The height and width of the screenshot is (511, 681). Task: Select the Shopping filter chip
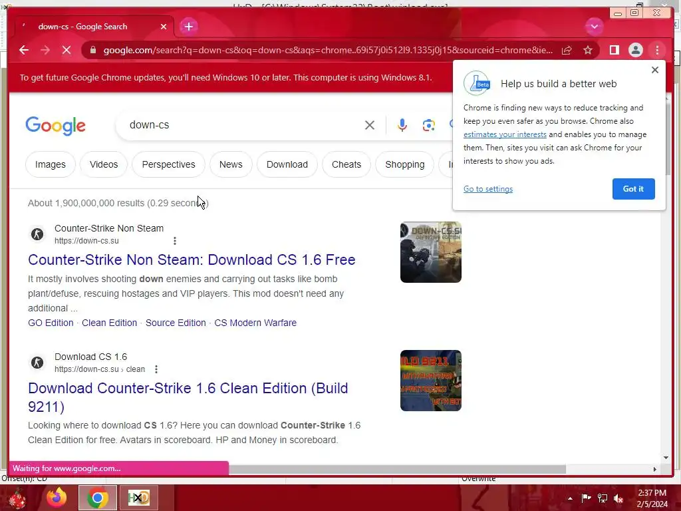click(x=405, y=165)
